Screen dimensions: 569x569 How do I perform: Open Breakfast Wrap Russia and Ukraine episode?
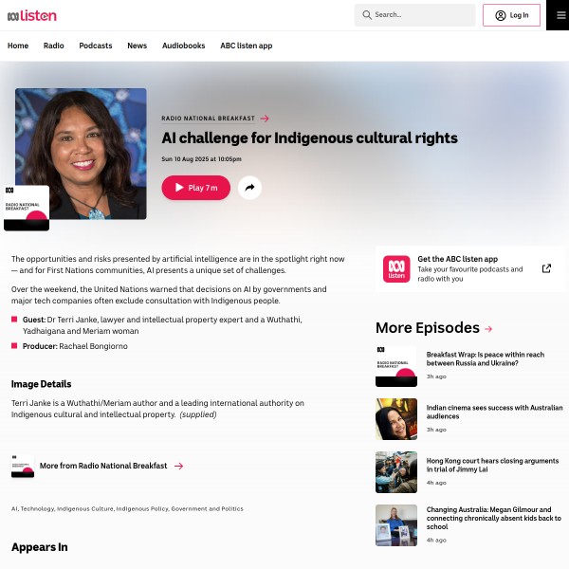(486, 358)
